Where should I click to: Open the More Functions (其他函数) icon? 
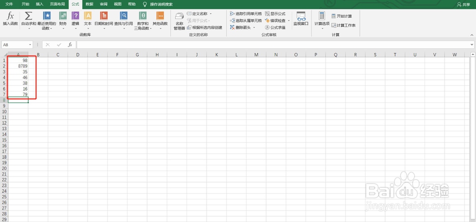[160, 16]
